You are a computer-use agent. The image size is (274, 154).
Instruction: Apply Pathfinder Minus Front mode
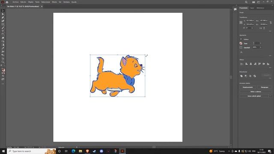[x=246, y=76]
